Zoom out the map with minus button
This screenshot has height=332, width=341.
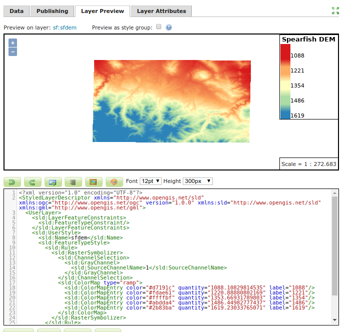point(13,51)
